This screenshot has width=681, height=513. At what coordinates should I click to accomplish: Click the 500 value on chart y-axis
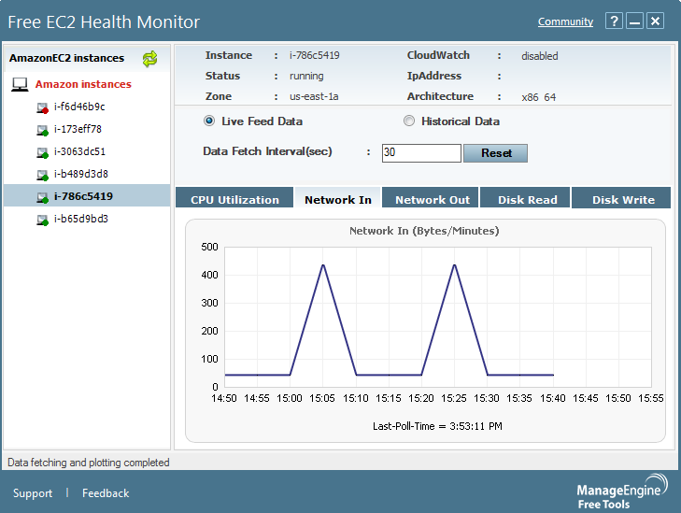point(209,247)
